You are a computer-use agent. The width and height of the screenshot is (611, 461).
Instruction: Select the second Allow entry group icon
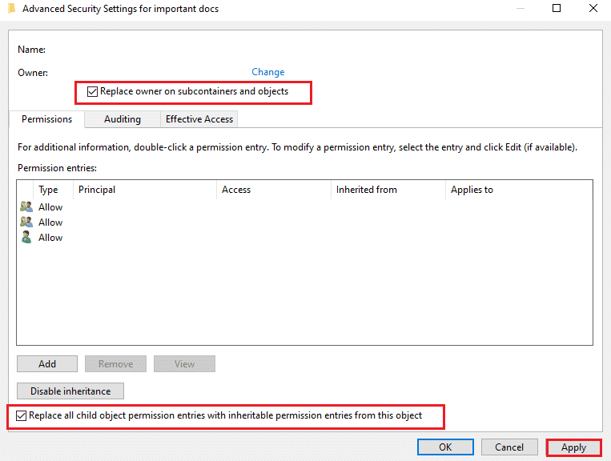[x=26, y=222]
